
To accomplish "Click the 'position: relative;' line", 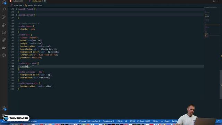I will [x=31, y=58].
